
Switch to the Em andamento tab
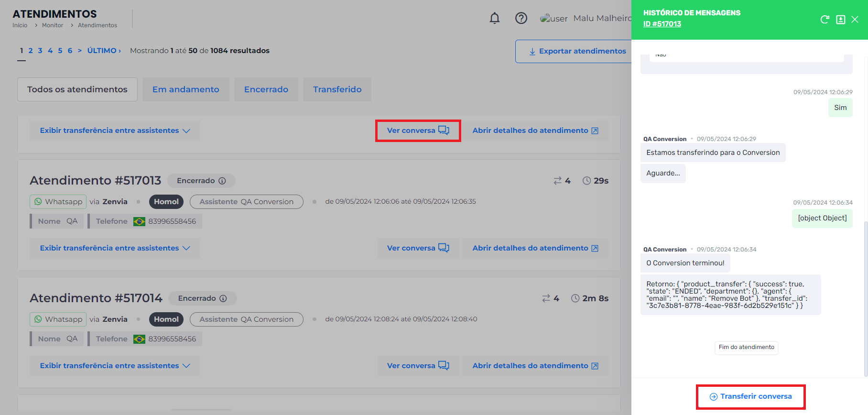pyautogui.click(x=186, y=89)
